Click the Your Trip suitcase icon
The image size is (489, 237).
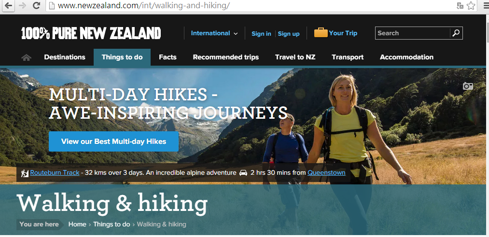[321, 32]
